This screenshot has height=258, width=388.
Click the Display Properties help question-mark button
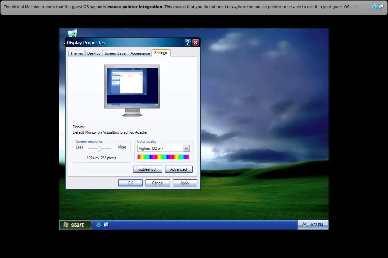point(188,42)
